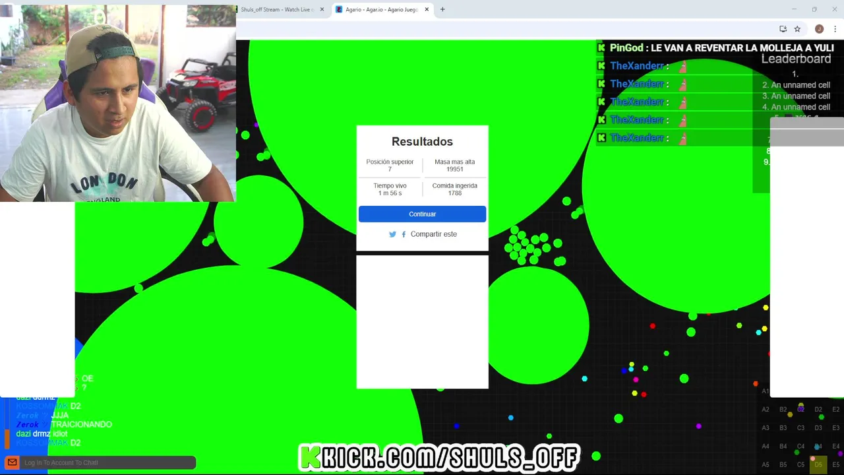
Task: Click PinGod's message about LA MOLLEJA A YULI
Action: [x=742, y=48]
